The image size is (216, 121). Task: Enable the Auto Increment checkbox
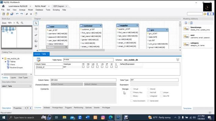[131, 101]
